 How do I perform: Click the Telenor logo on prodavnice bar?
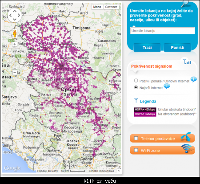(186, 137)
